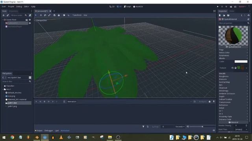Click the animation timeline zoom slider
The width and height of the screenshot is (252, 141).
(202, 127)
